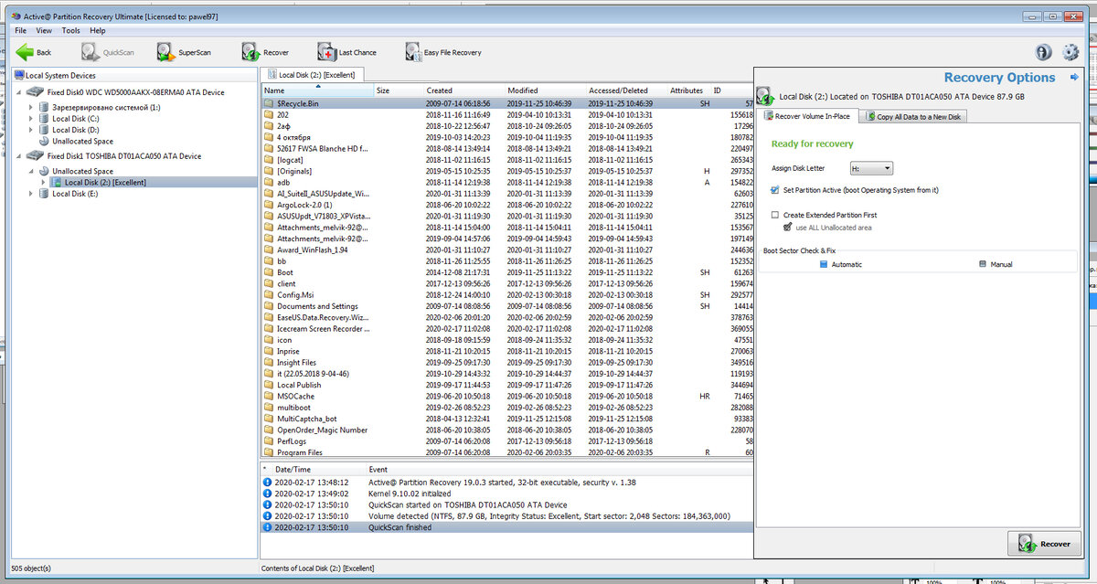1097x584 pixels.
Task: Select Зарезервировано системой (1:) volume
Action: click(x=106, y=108)
